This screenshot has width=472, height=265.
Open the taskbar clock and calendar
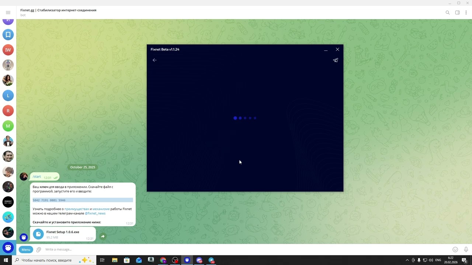(x=451, y=260)
